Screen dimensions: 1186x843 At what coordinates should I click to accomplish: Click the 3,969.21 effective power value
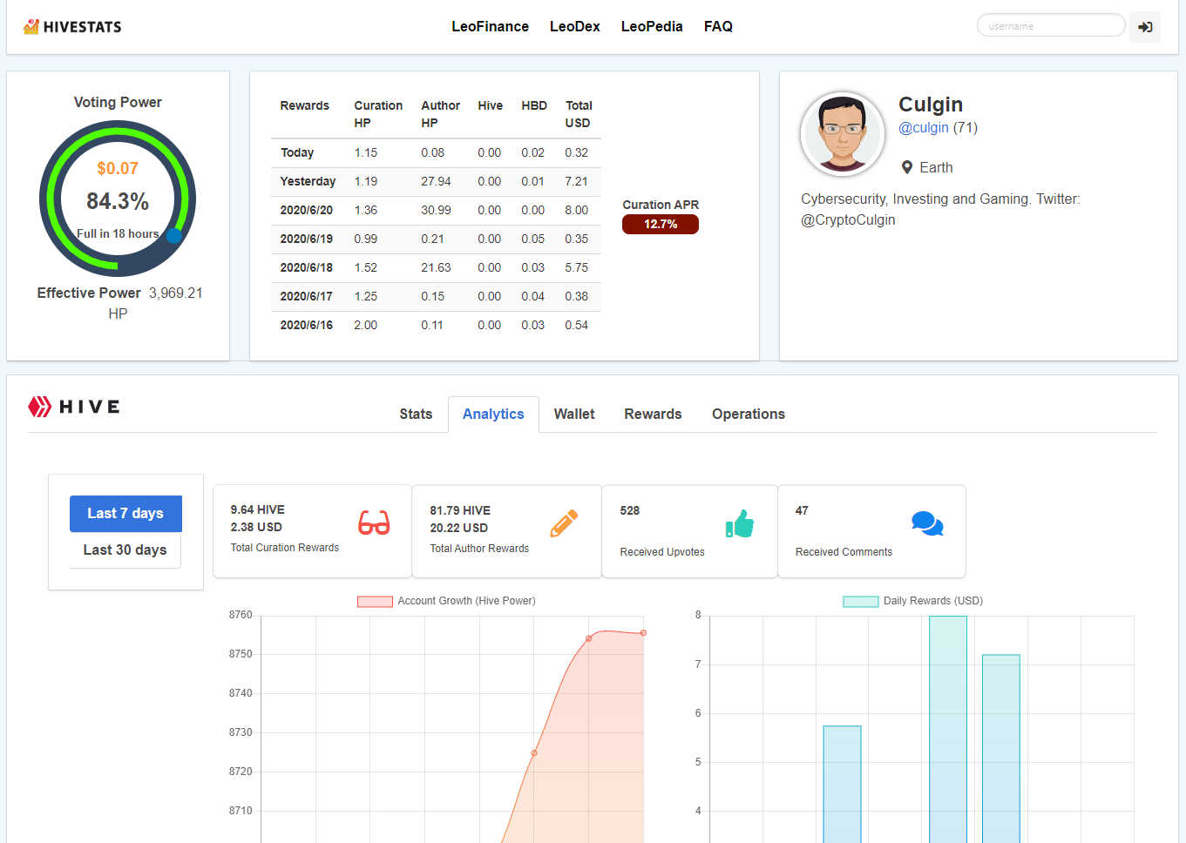175,293
